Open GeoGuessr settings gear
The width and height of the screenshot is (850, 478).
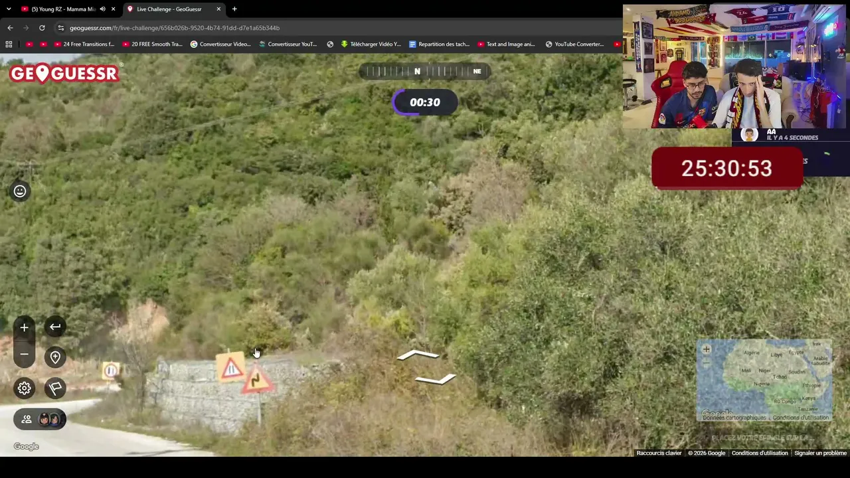coord(24,388)
